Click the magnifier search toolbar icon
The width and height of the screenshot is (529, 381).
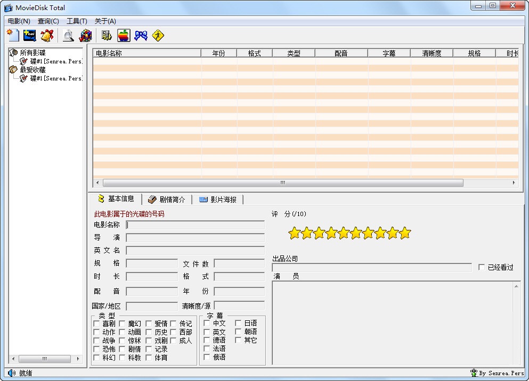point(68,35)
